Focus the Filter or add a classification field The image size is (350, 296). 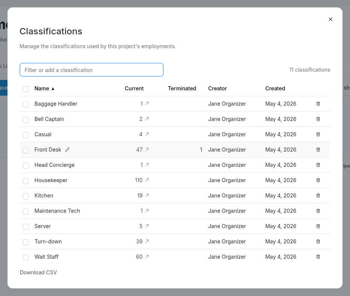92,70
